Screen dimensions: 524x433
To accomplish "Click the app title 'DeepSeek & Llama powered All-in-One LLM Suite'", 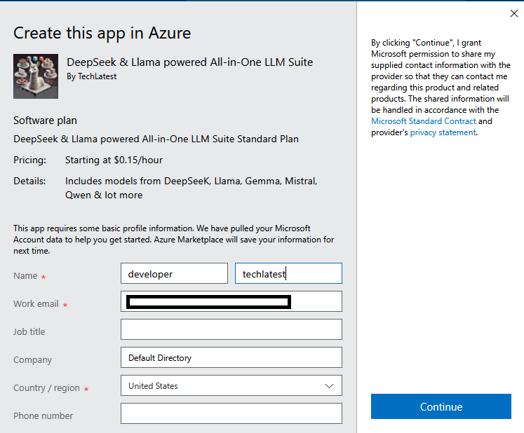I will click(x=190, y=62).
